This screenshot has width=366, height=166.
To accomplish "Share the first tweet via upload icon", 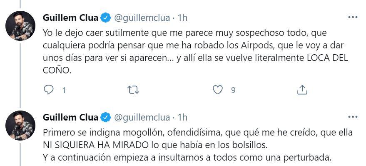I will tap(302, 90).
